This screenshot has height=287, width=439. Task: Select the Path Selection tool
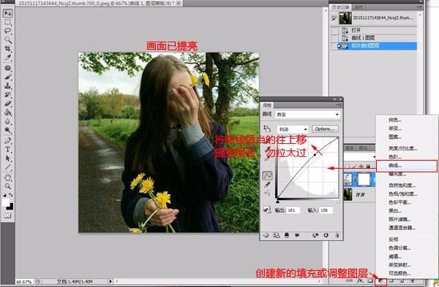tap(8, 158)
